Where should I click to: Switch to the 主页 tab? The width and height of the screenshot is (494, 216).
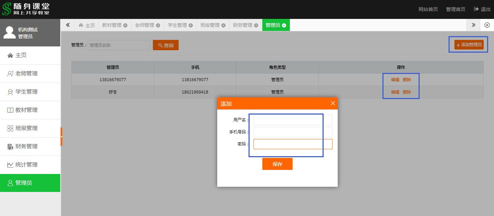tap(86, 25)
